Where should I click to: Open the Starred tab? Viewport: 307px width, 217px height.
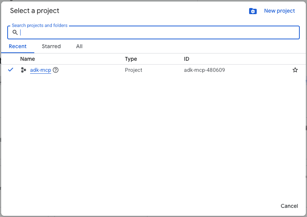[51, 46]
